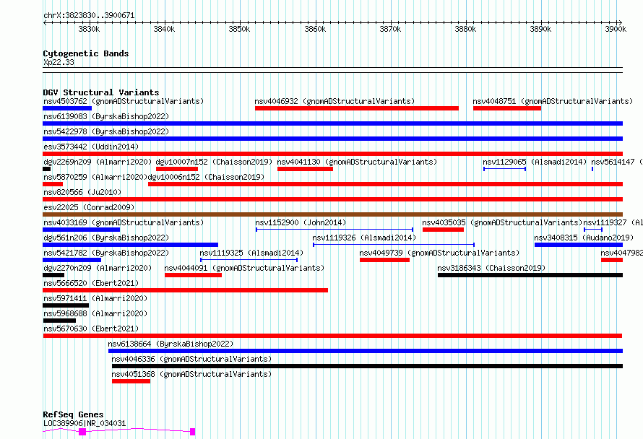Viewport: 643px width, 439px height.
Task: Open nsv1129065 Alsmadi2014 variant label
Action: [x=535, y=162]
